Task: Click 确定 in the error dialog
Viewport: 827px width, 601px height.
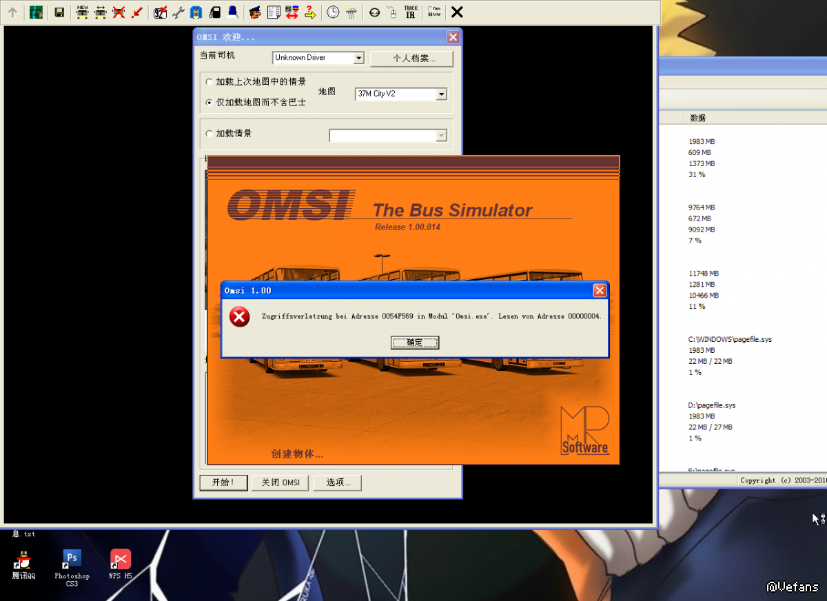Action: click(415, 343)
